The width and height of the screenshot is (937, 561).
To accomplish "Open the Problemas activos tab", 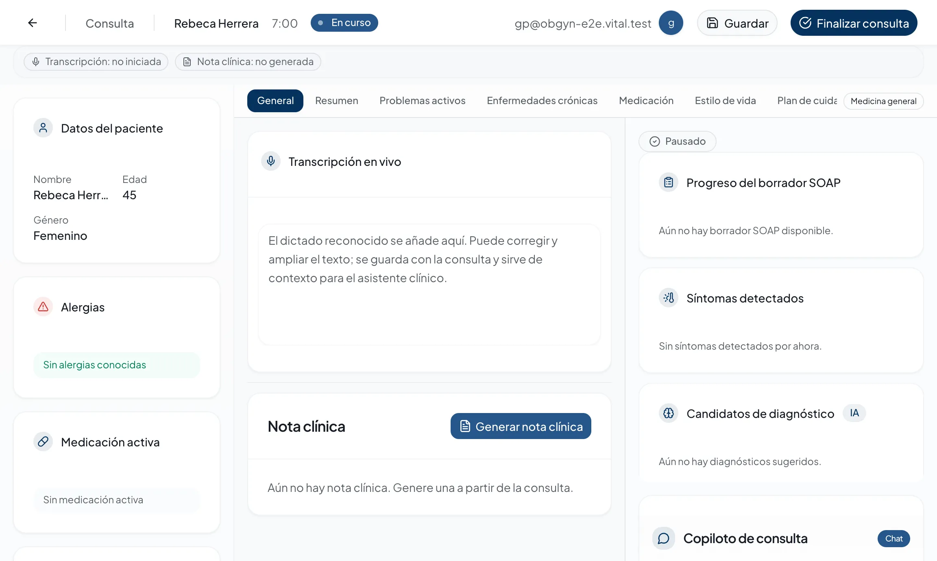I will (x=423, y=101).
